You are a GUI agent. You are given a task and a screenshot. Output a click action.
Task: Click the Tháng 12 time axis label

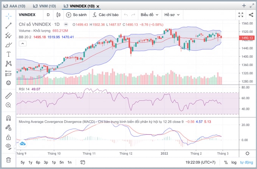[x=126, y=154]
